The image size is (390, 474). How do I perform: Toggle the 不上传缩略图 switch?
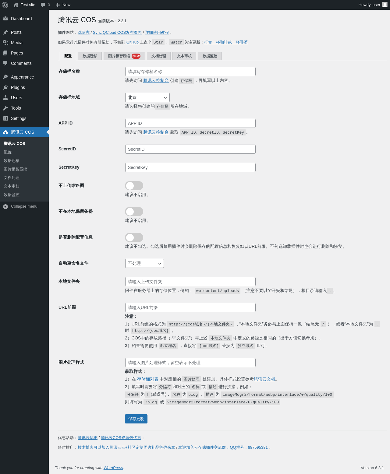[x=134, y=186]
